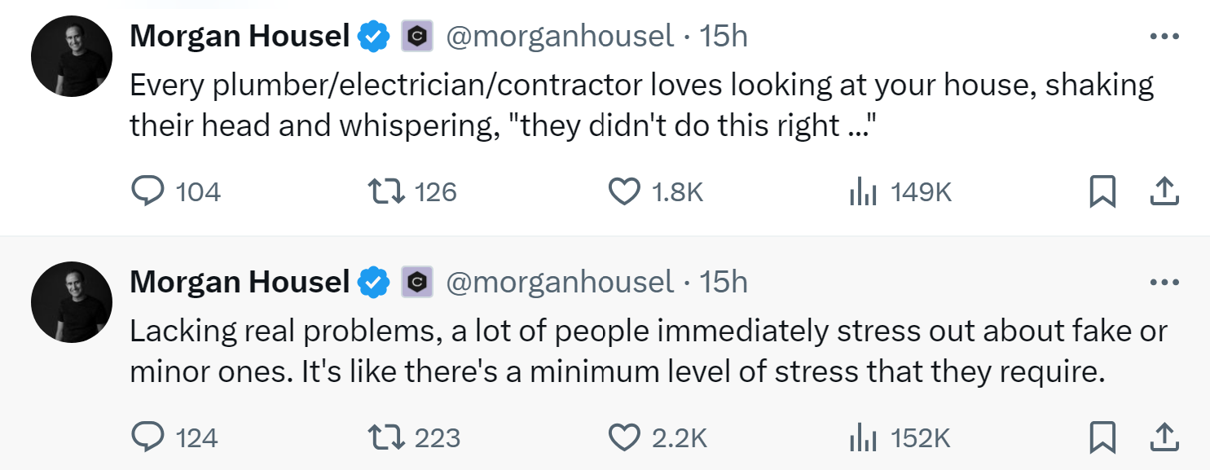Open Morgan Housel name link in first tweet
The height and width of the screenshot is (470, 1210).
240,36
